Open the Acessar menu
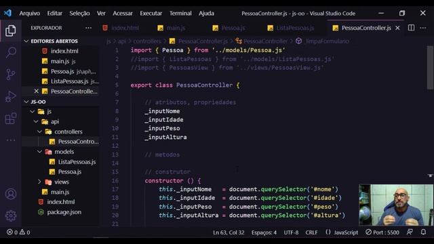The height and width of the screenshot is (244, 434). 123,14
